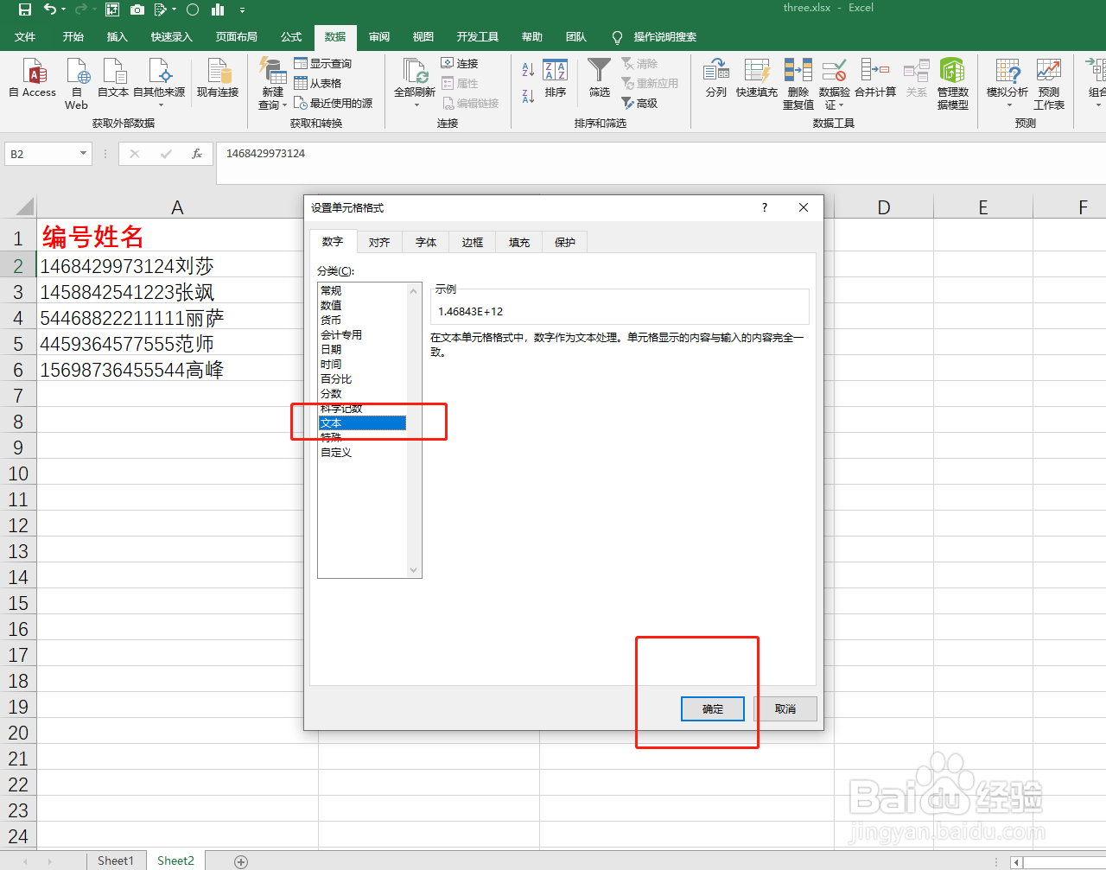
Task: Select Currency (货币) category
Action: (362, 320)
